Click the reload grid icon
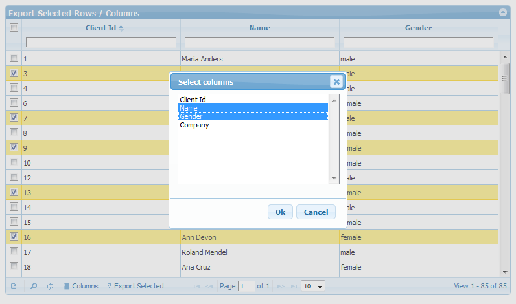 point(50,286)
